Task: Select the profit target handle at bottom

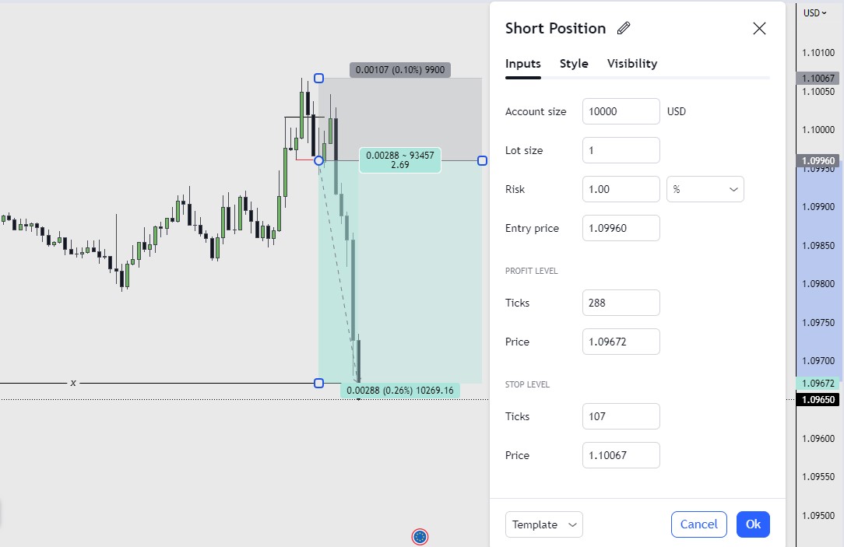Action: pos(318,383)
